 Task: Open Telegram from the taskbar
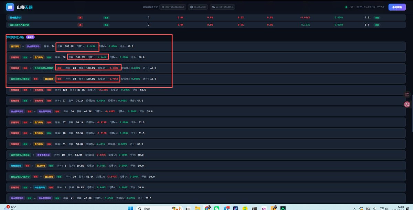click(226, 208)
